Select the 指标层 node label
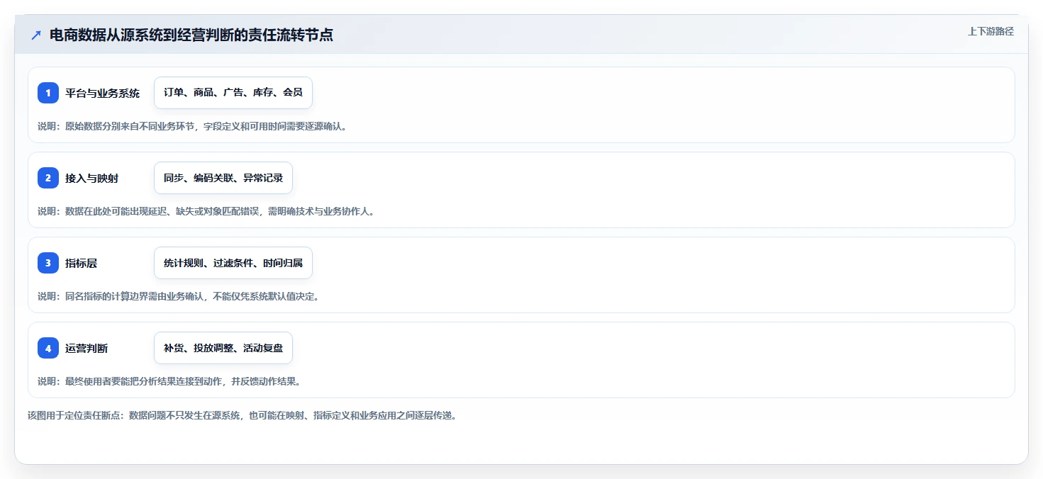 [82, 263]
